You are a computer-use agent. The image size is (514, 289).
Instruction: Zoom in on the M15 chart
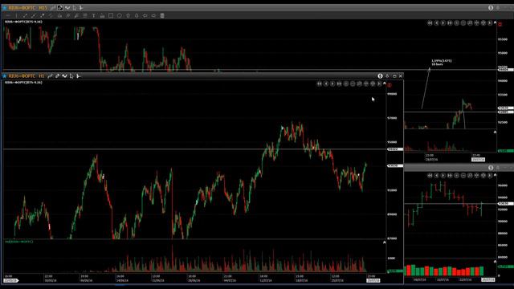(x=457, y=23)
